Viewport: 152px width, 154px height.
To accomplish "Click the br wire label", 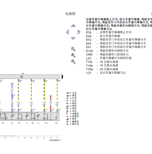I will (x=51, y=104).
